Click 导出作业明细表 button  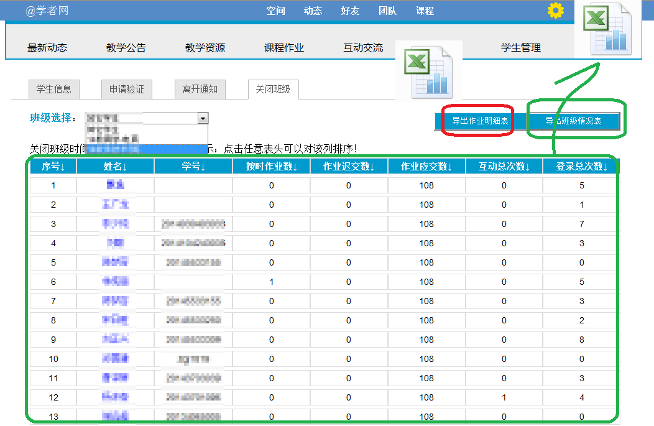click(x=479, y=121)
